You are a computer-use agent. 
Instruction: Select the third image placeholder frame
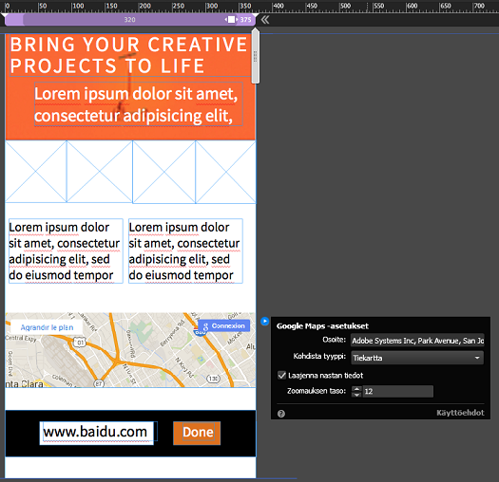(x=163, y=172)
